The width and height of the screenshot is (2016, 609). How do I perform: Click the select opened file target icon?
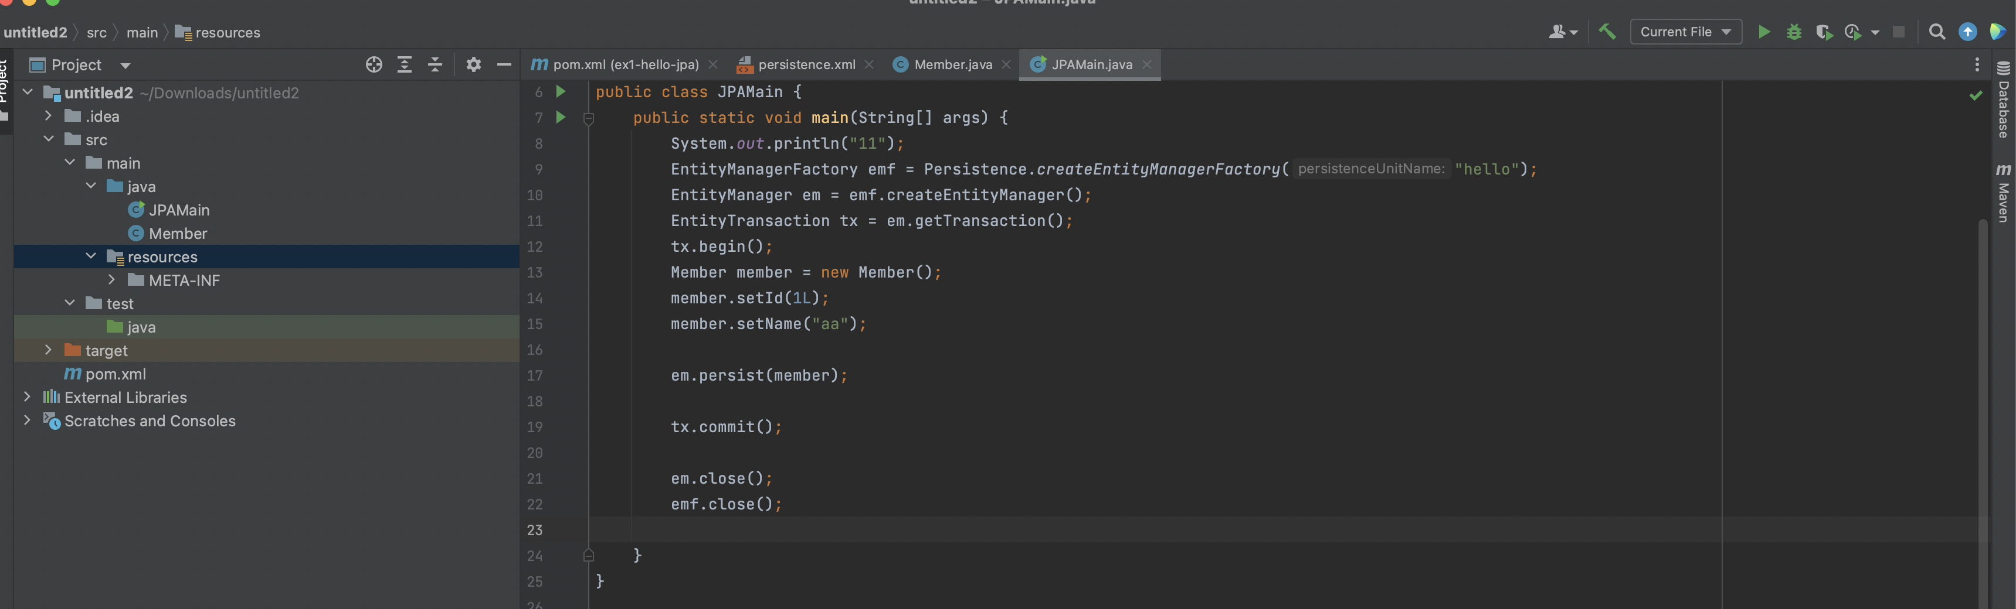click(x=374, y=65)
